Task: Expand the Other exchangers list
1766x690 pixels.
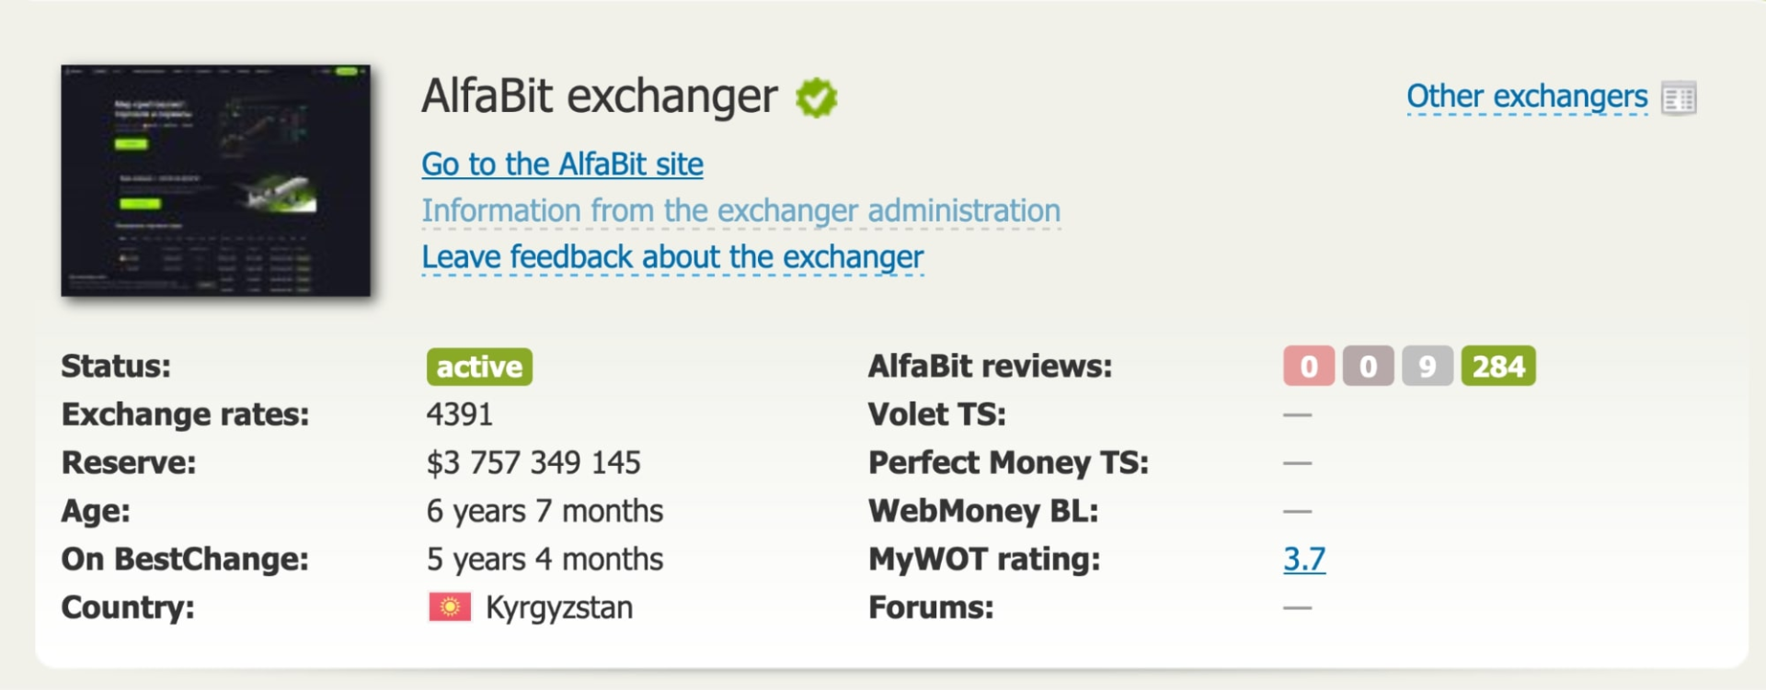Action: pos(1527,96)
